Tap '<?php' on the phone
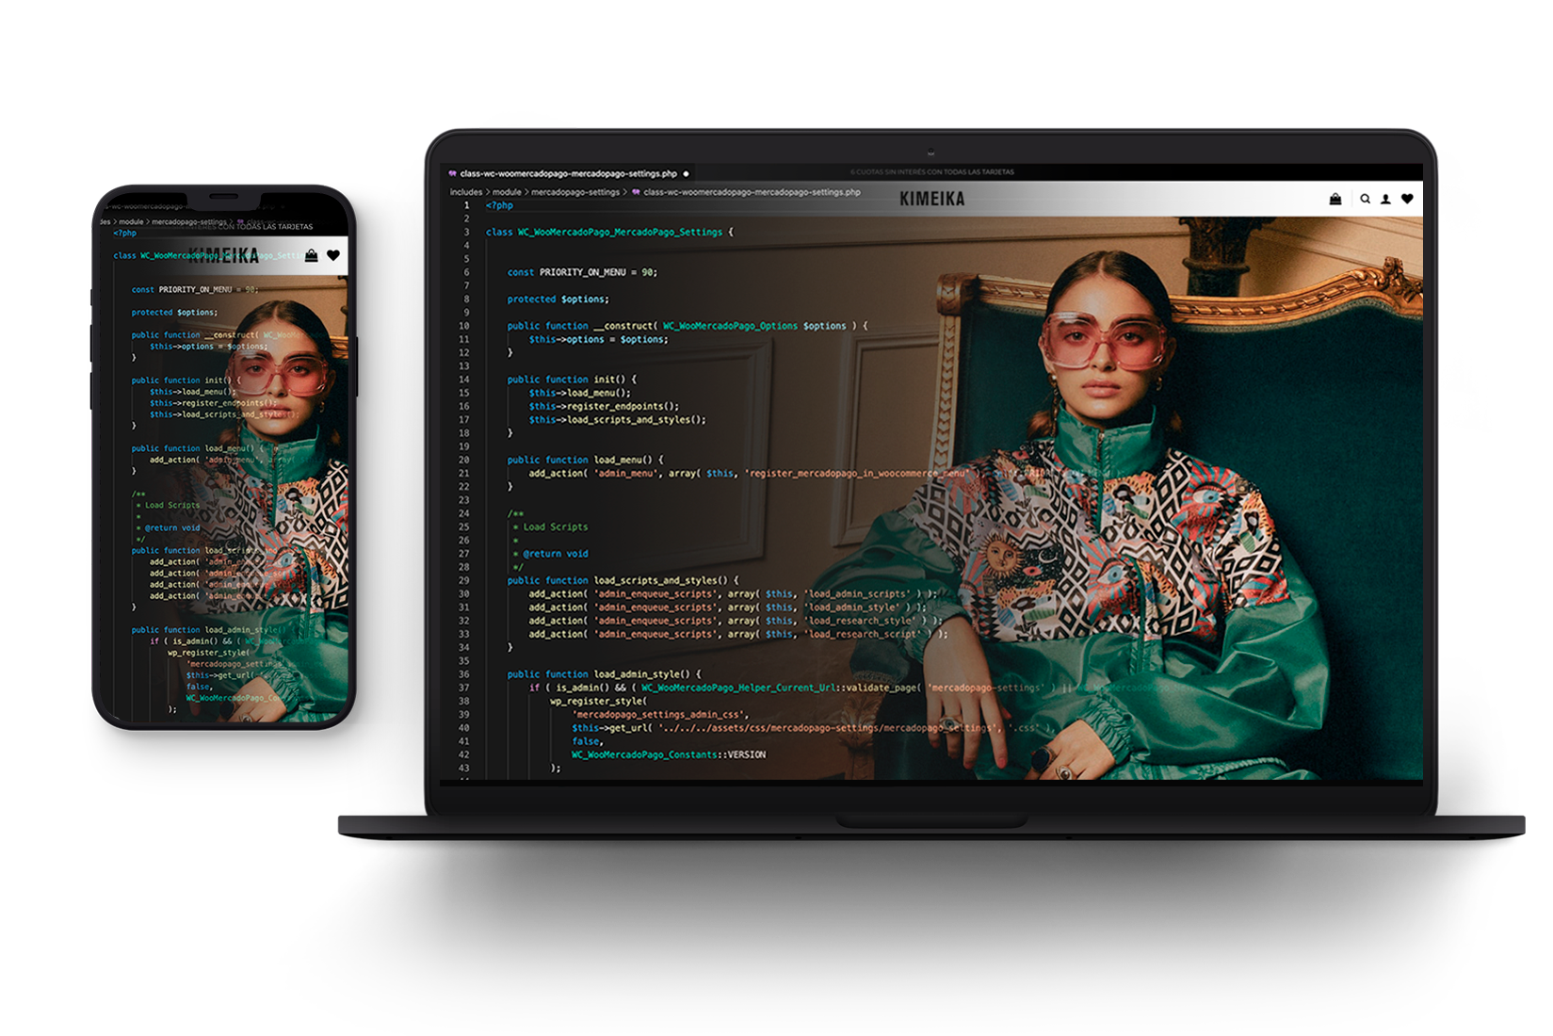Viewport: 1553px width, 1036px height. pyautogui.click(x=124, y=234)
